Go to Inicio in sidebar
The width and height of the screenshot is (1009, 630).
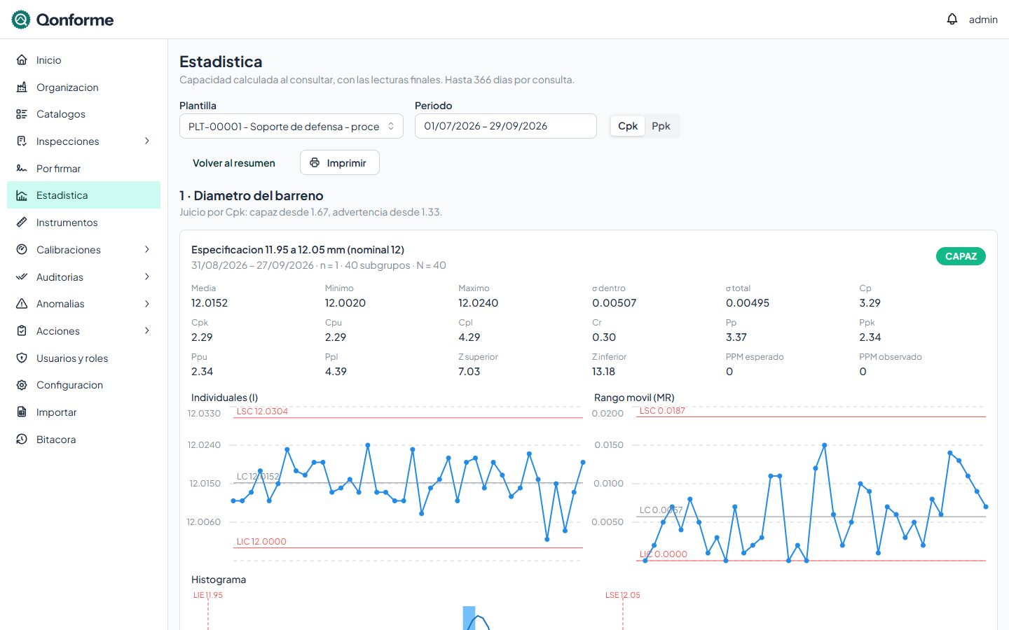pos(83,60)
